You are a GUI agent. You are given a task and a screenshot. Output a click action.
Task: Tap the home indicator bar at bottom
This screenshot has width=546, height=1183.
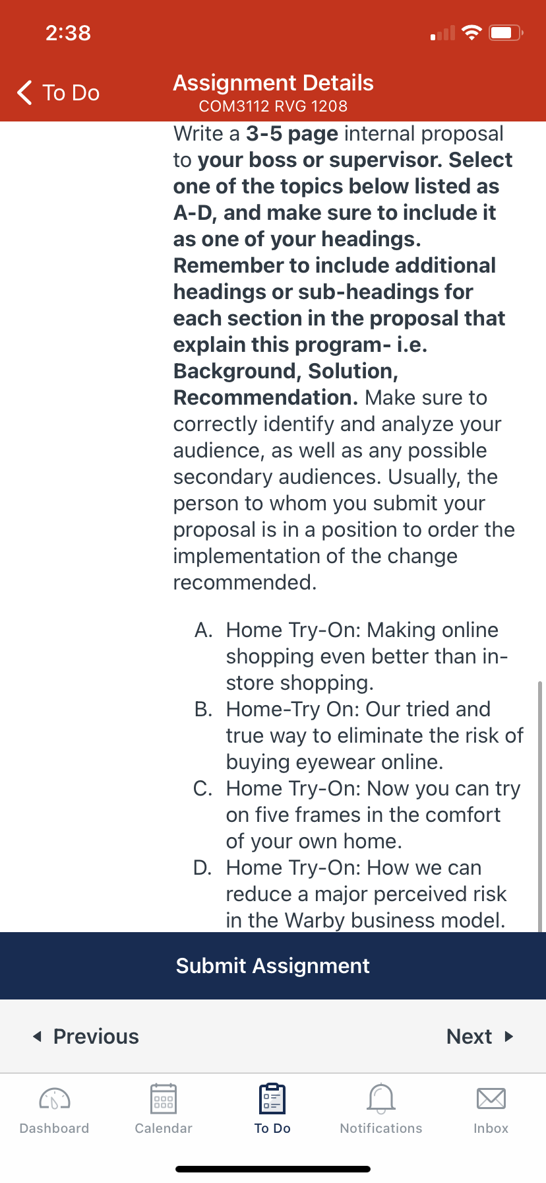pos(273,1168)
